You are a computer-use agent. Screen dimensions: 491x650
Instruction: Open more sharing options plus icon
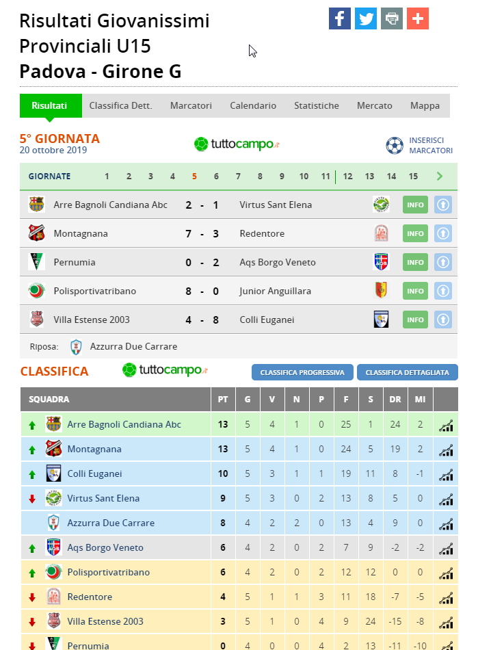[x=418, y=18]
